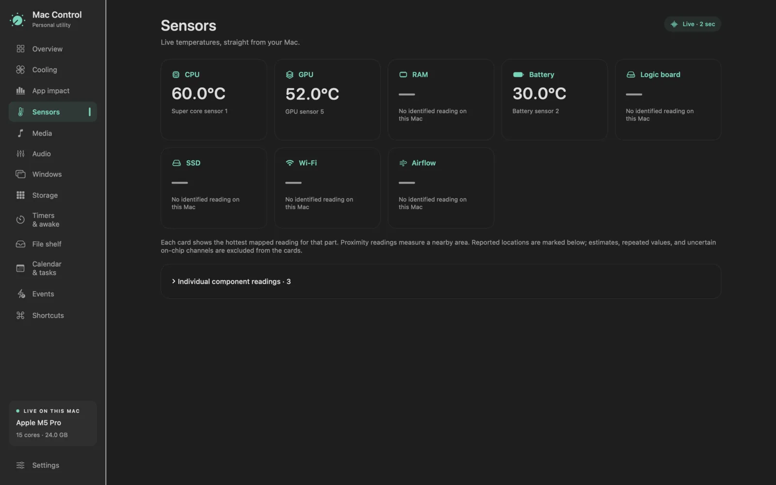
Task: Click the 52.0°C GPU temperature value
Action: (312, 94)
